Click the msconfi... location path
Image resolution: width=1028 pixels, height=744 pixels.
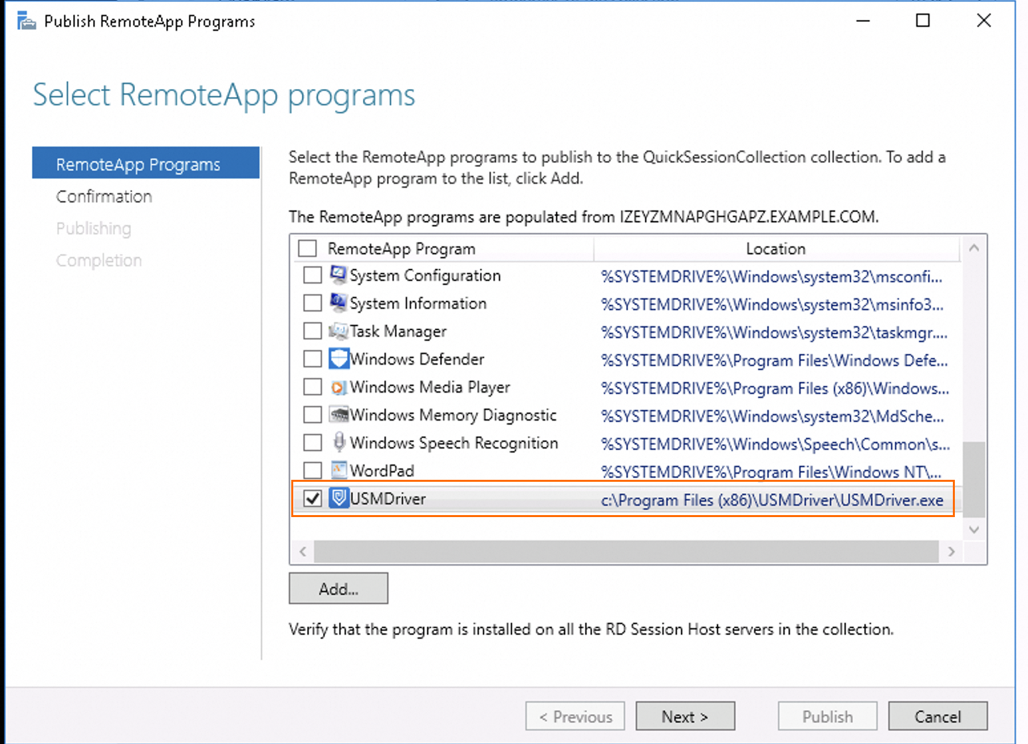coord(771,276)
